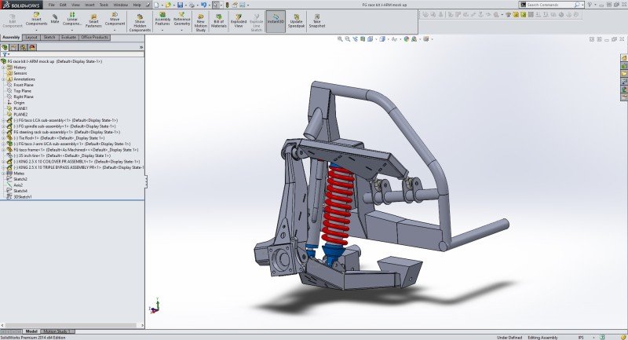The image size is (628, 340).
Task: Click the Rebuild traffic light icon
Action: click(x=228, y=5)
